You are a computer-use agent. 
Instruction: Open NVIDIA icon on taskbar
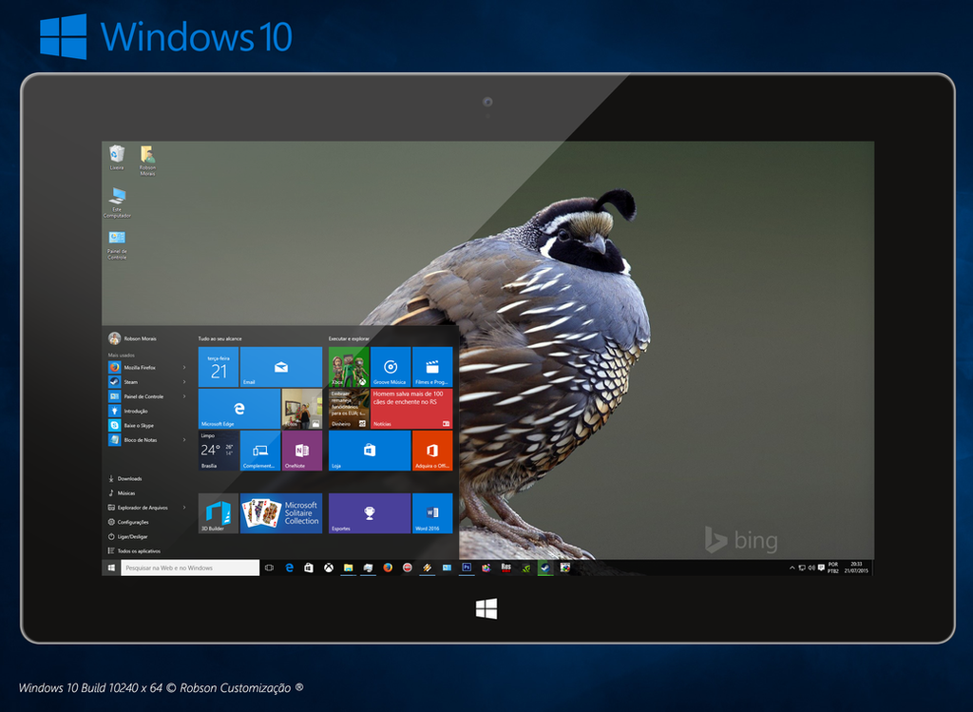[x=525, y=568]
